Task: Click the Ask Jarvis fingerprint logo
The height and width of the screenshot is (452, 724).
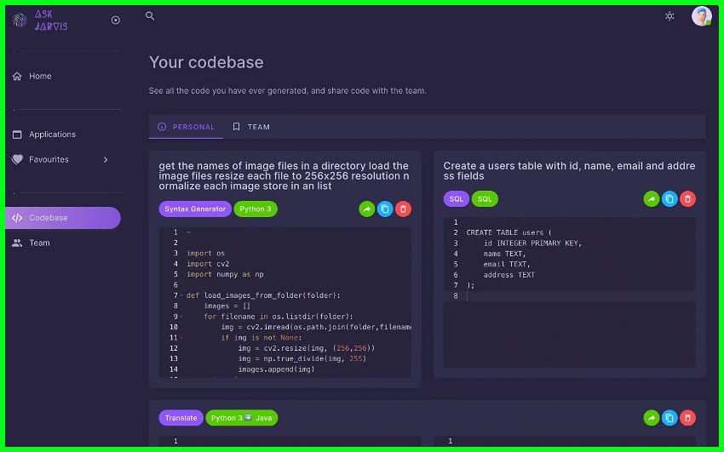Action: tap(20, 20)
